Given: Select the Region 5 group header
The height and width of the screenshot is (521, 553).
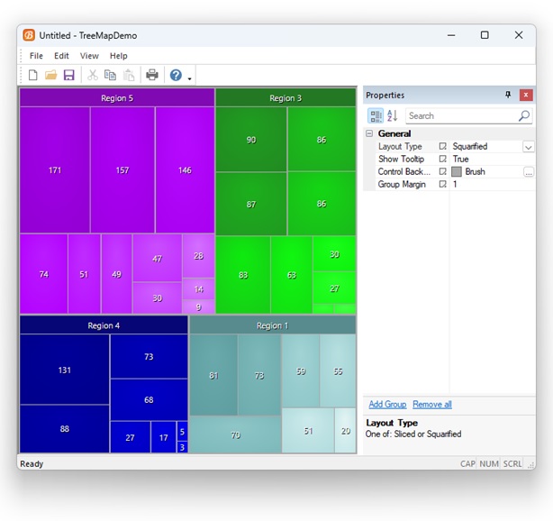Looking at the screenshot, I should tap(117, 97).
